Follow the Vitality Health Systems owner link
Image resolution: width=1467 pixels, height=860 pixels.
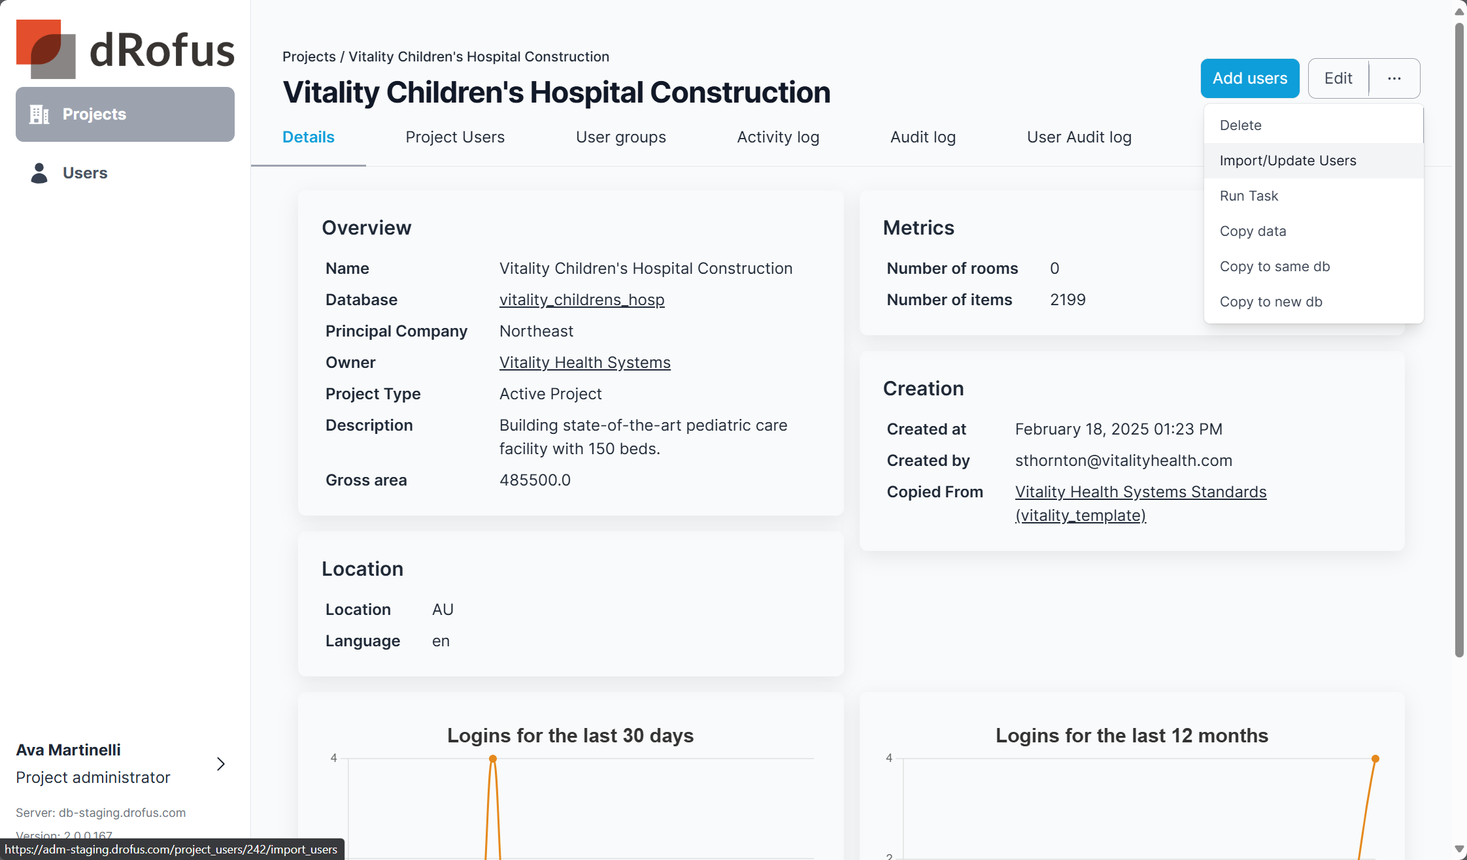click(584, 363)
